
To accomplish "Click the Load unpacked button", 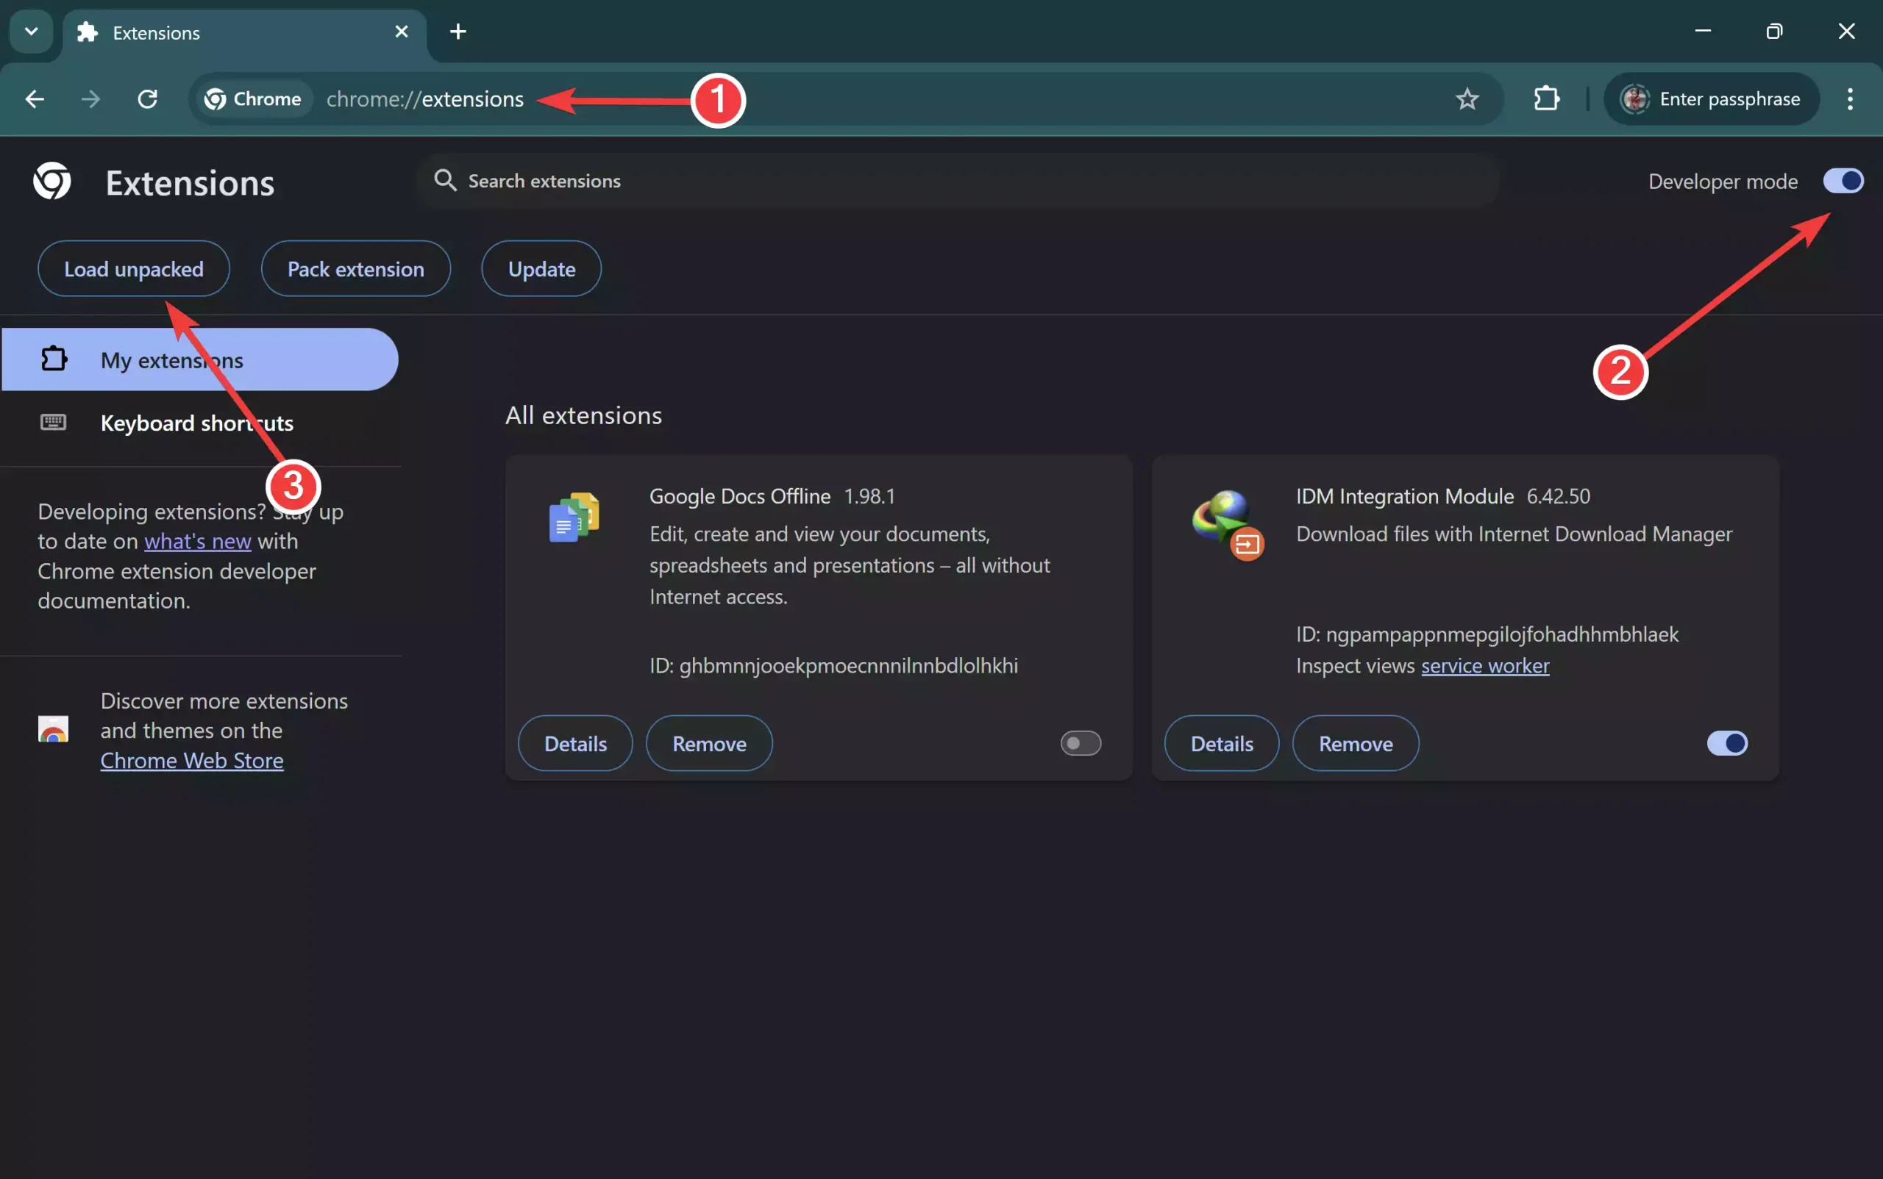I will coord(133,268).
